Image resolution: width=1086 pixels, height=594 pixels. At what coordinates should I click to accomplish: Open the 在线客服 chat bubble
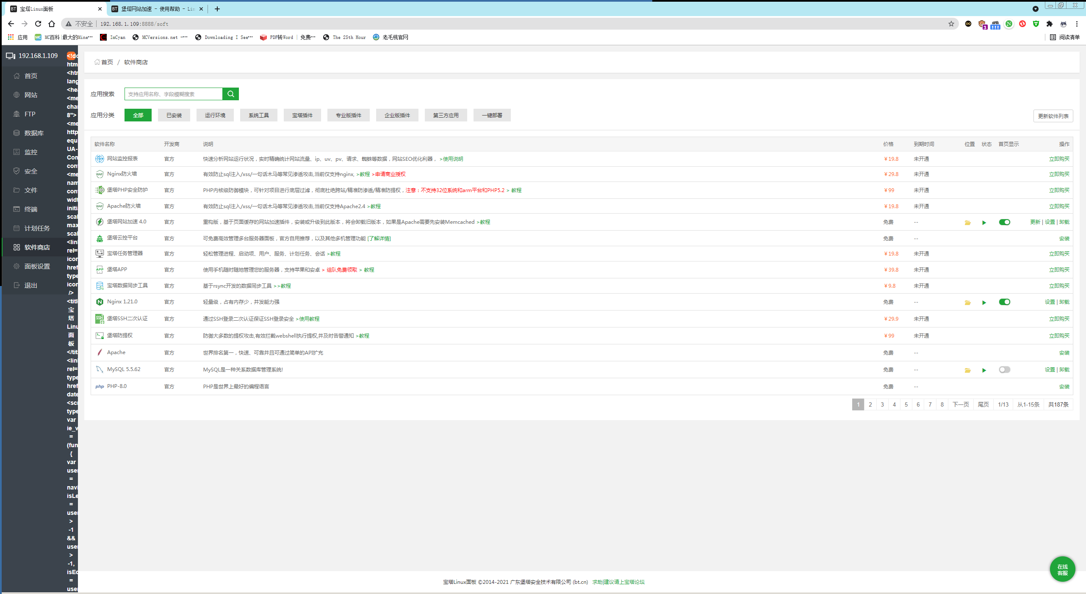click(1062, 569)
